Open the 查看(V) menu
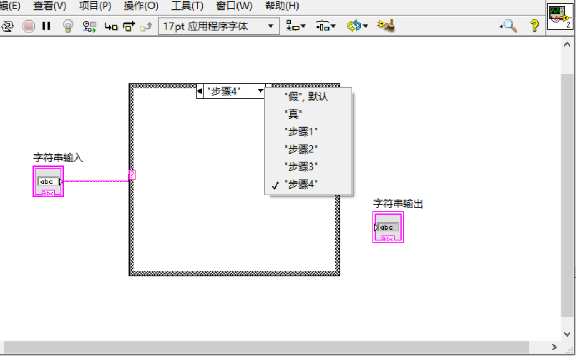The height and width of the screenshot is (356, 576). click(x=50, y=6)
